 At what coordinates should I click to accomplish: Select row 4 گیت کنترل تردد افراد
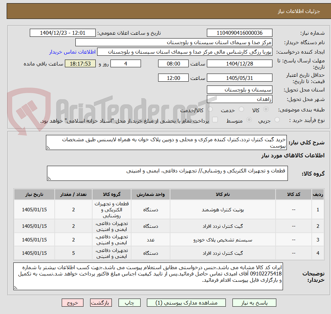169,253
